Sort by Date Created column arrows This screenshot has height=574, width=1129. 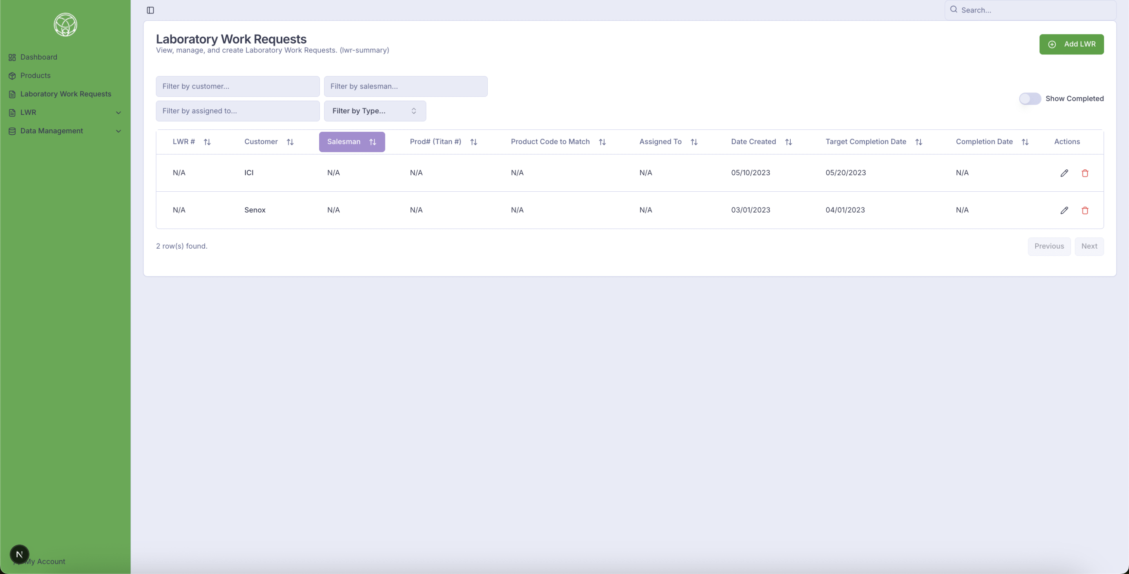[788, 142]
